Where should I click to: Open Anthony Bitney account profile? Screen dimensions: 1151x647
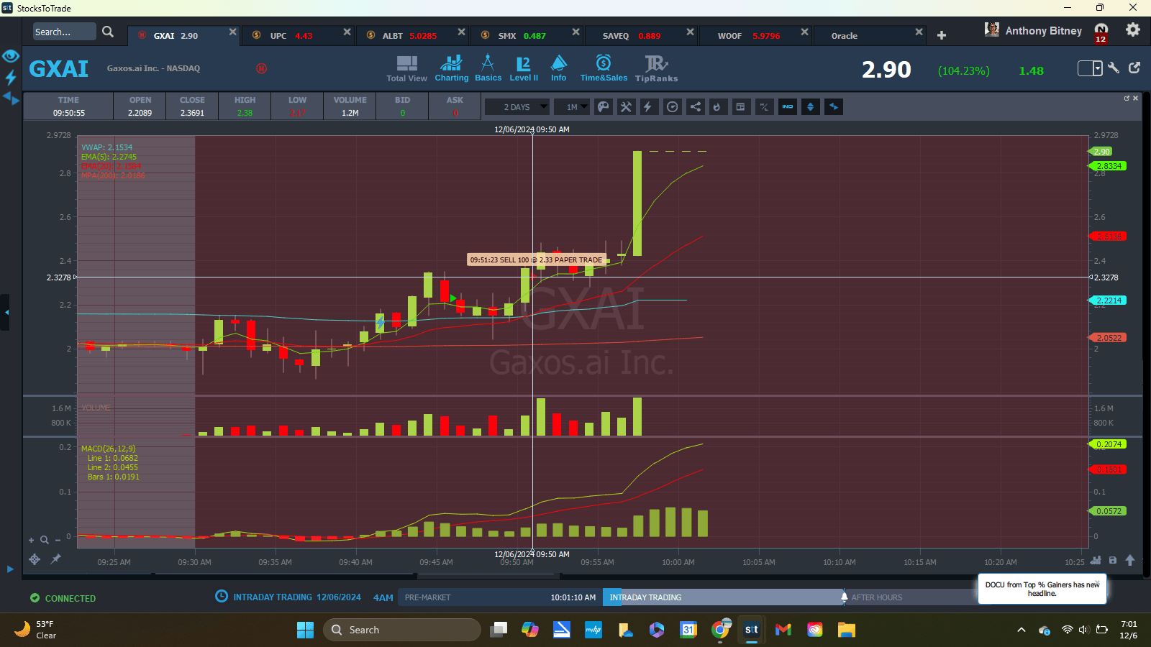point(1033,30)
